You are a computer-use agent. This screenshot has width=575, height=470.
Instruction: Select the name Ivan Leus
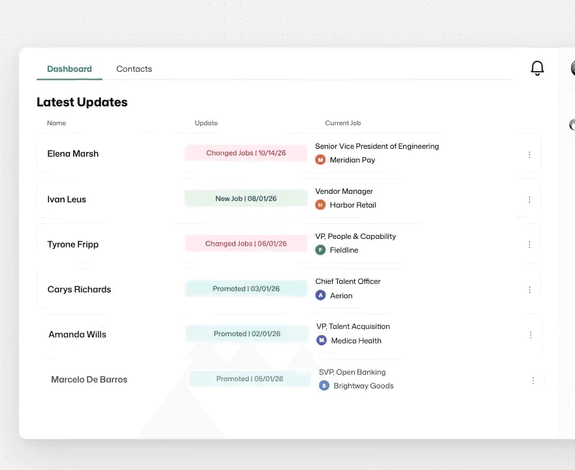67,199
